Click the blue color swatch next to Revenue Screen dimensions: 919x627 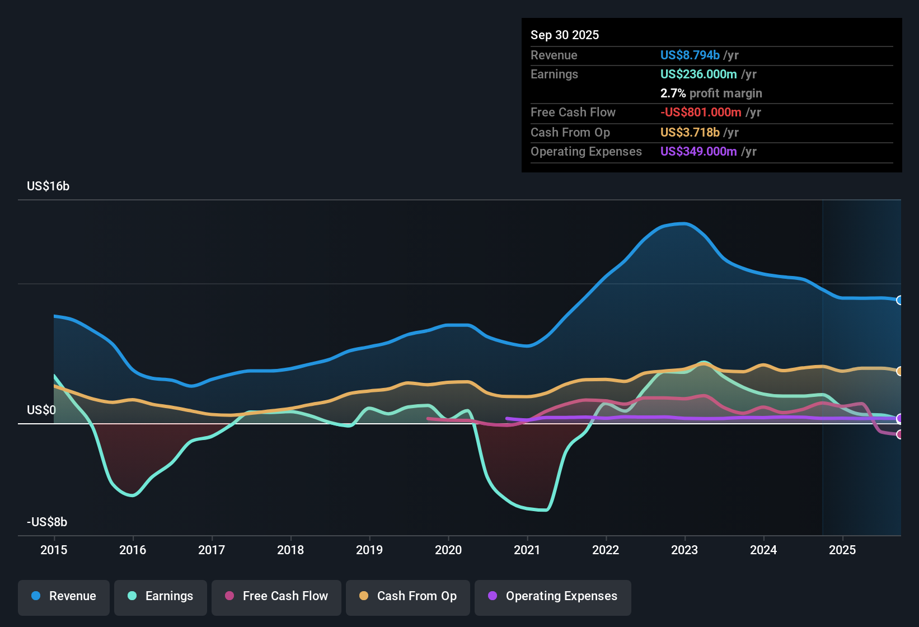(35, 596)
